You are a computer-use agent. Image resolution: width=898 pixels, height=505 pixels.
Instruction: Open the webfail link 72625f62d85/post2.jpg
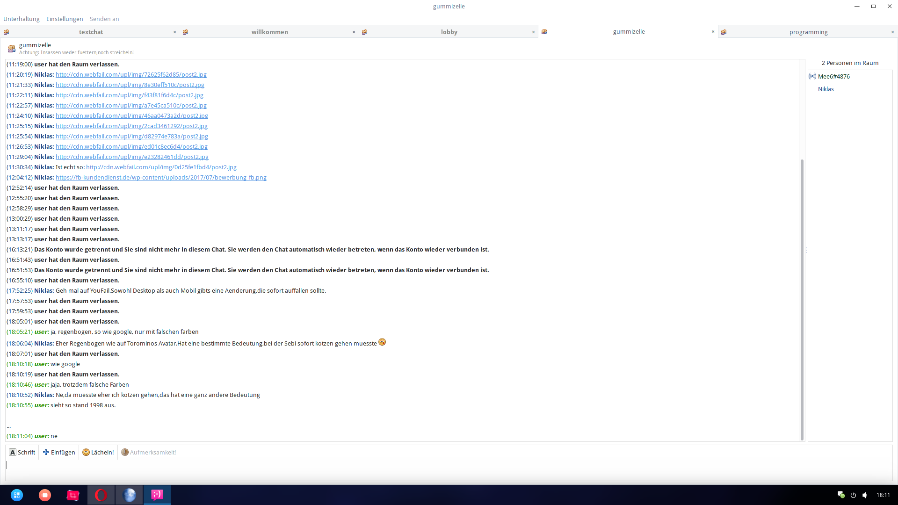tap(131, 74)
